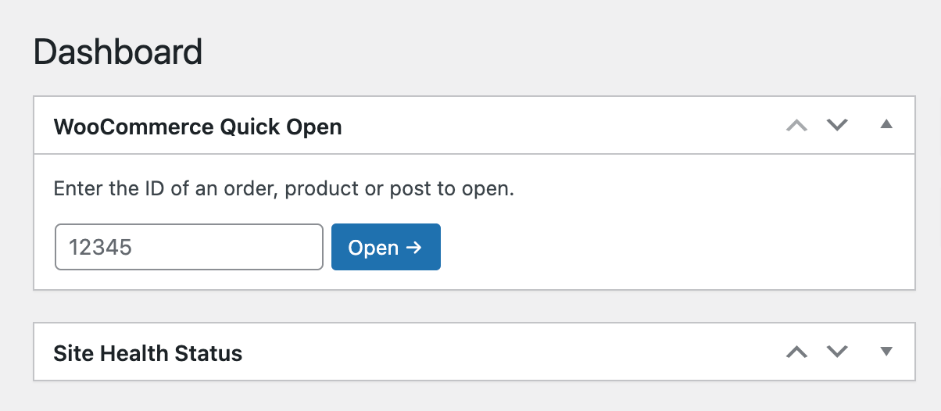The width and height of the screenshot is (941, 411).
Task: Move WooCommerce Quick Open widget down
Action: point(837,125)
